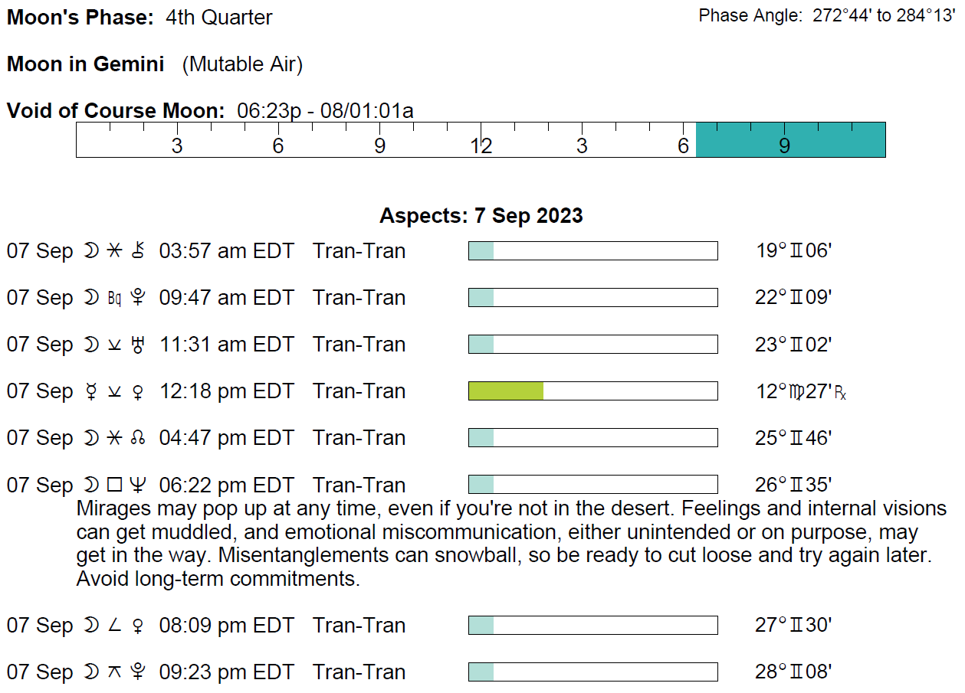The width and height of the screenshot is (965, 693).
Task: Click the North Node glyph at 04:47 pm
Action: coord(138,438)
